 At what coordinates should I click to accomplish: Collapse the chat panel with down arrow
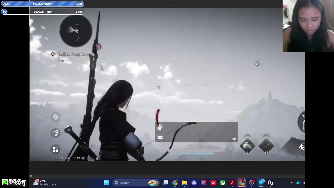click(234, 139)
